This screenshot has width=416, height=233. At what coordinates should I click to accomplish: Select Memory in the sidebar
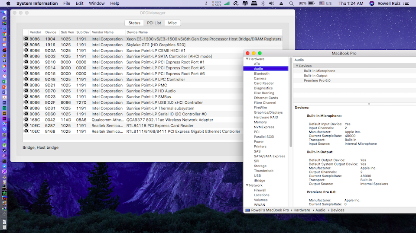[x=260, y=122]
